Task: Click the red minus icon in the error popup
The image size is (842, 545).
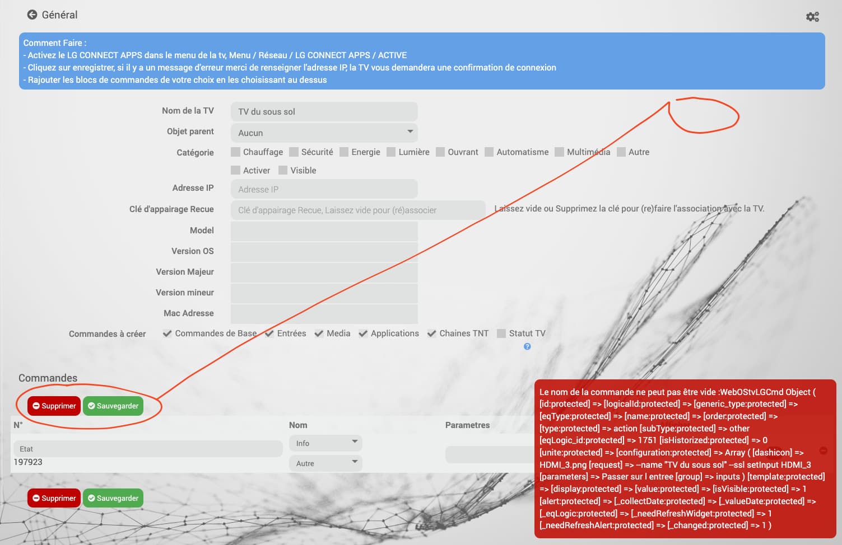Action: click(x=823, y=450)
